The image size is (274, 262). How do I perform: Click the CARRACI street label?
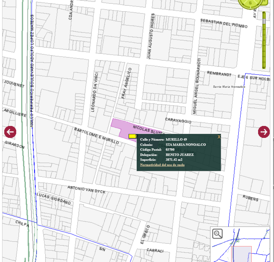155,250
